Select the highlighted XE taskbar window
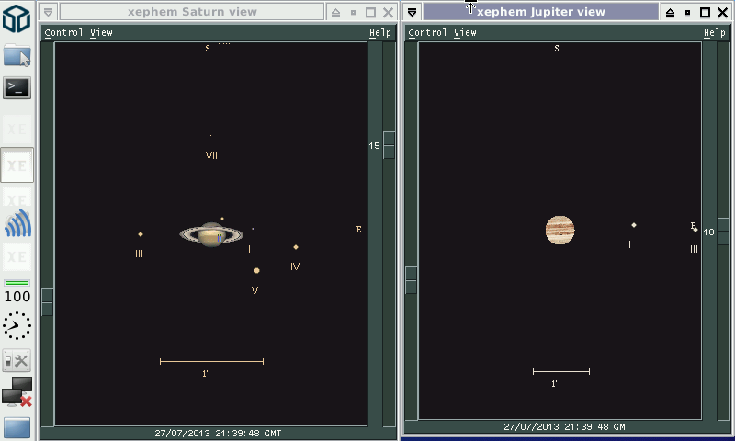 tap(17, 165)
